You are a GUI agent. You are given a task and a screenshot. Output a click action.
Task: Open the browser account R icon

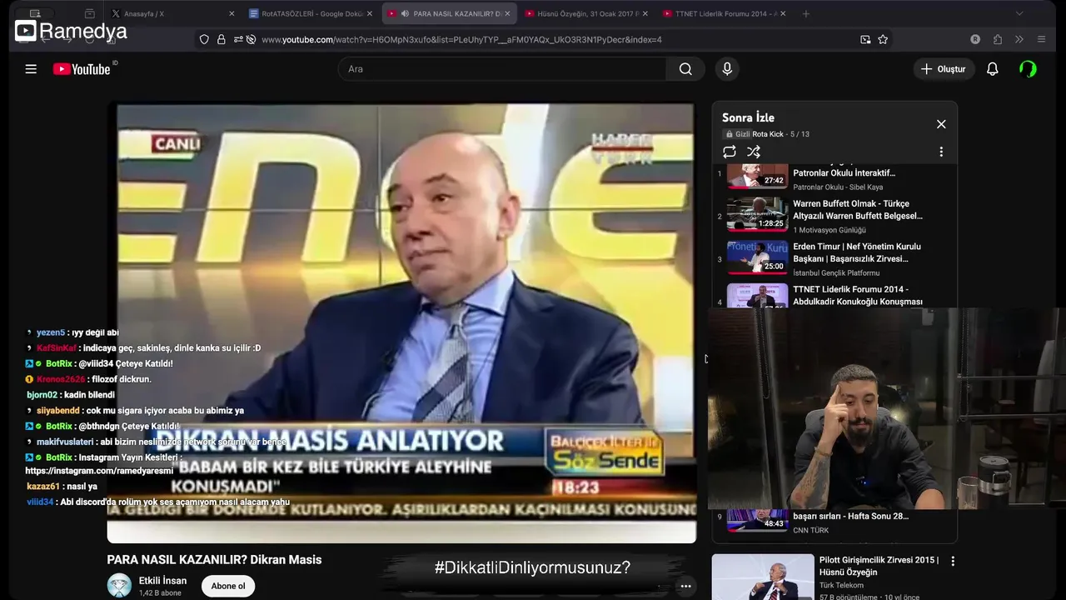coord(975,39)
